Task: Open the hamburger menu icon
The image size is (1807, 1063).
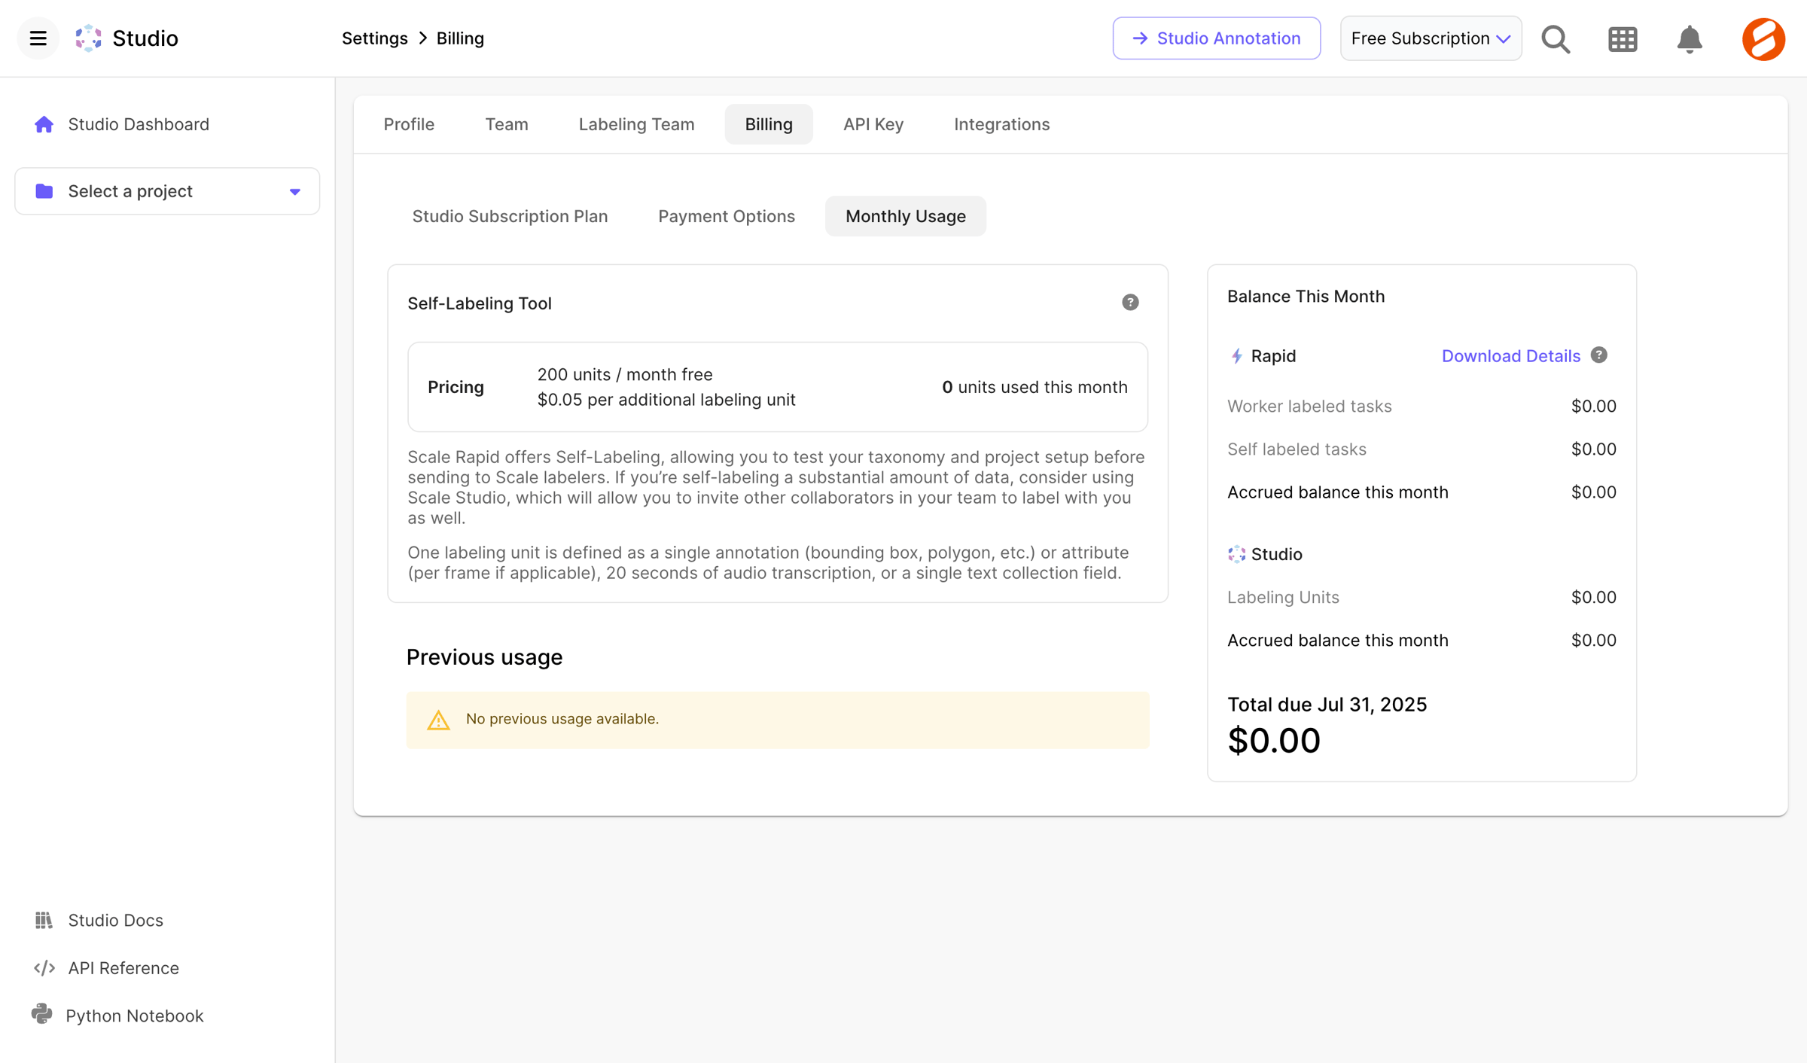Action: coord(38,38)
